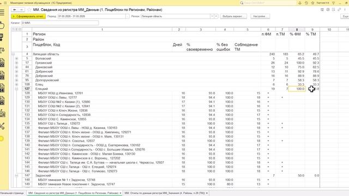Image resolution: width=349 pixels, height=196 pixels.
Task: Click the sidebar icon labeled 22
Action: click(x=2, y=63)
